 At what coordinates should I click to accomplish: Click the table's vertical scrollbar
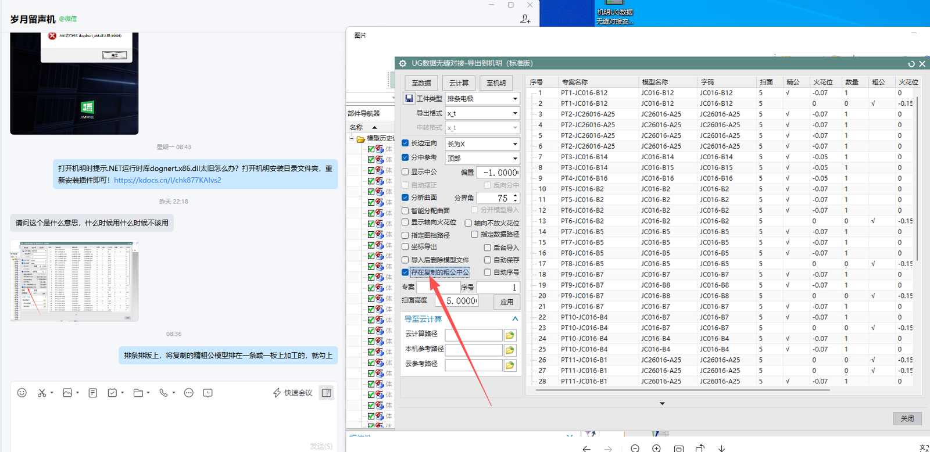coord(917,177)
